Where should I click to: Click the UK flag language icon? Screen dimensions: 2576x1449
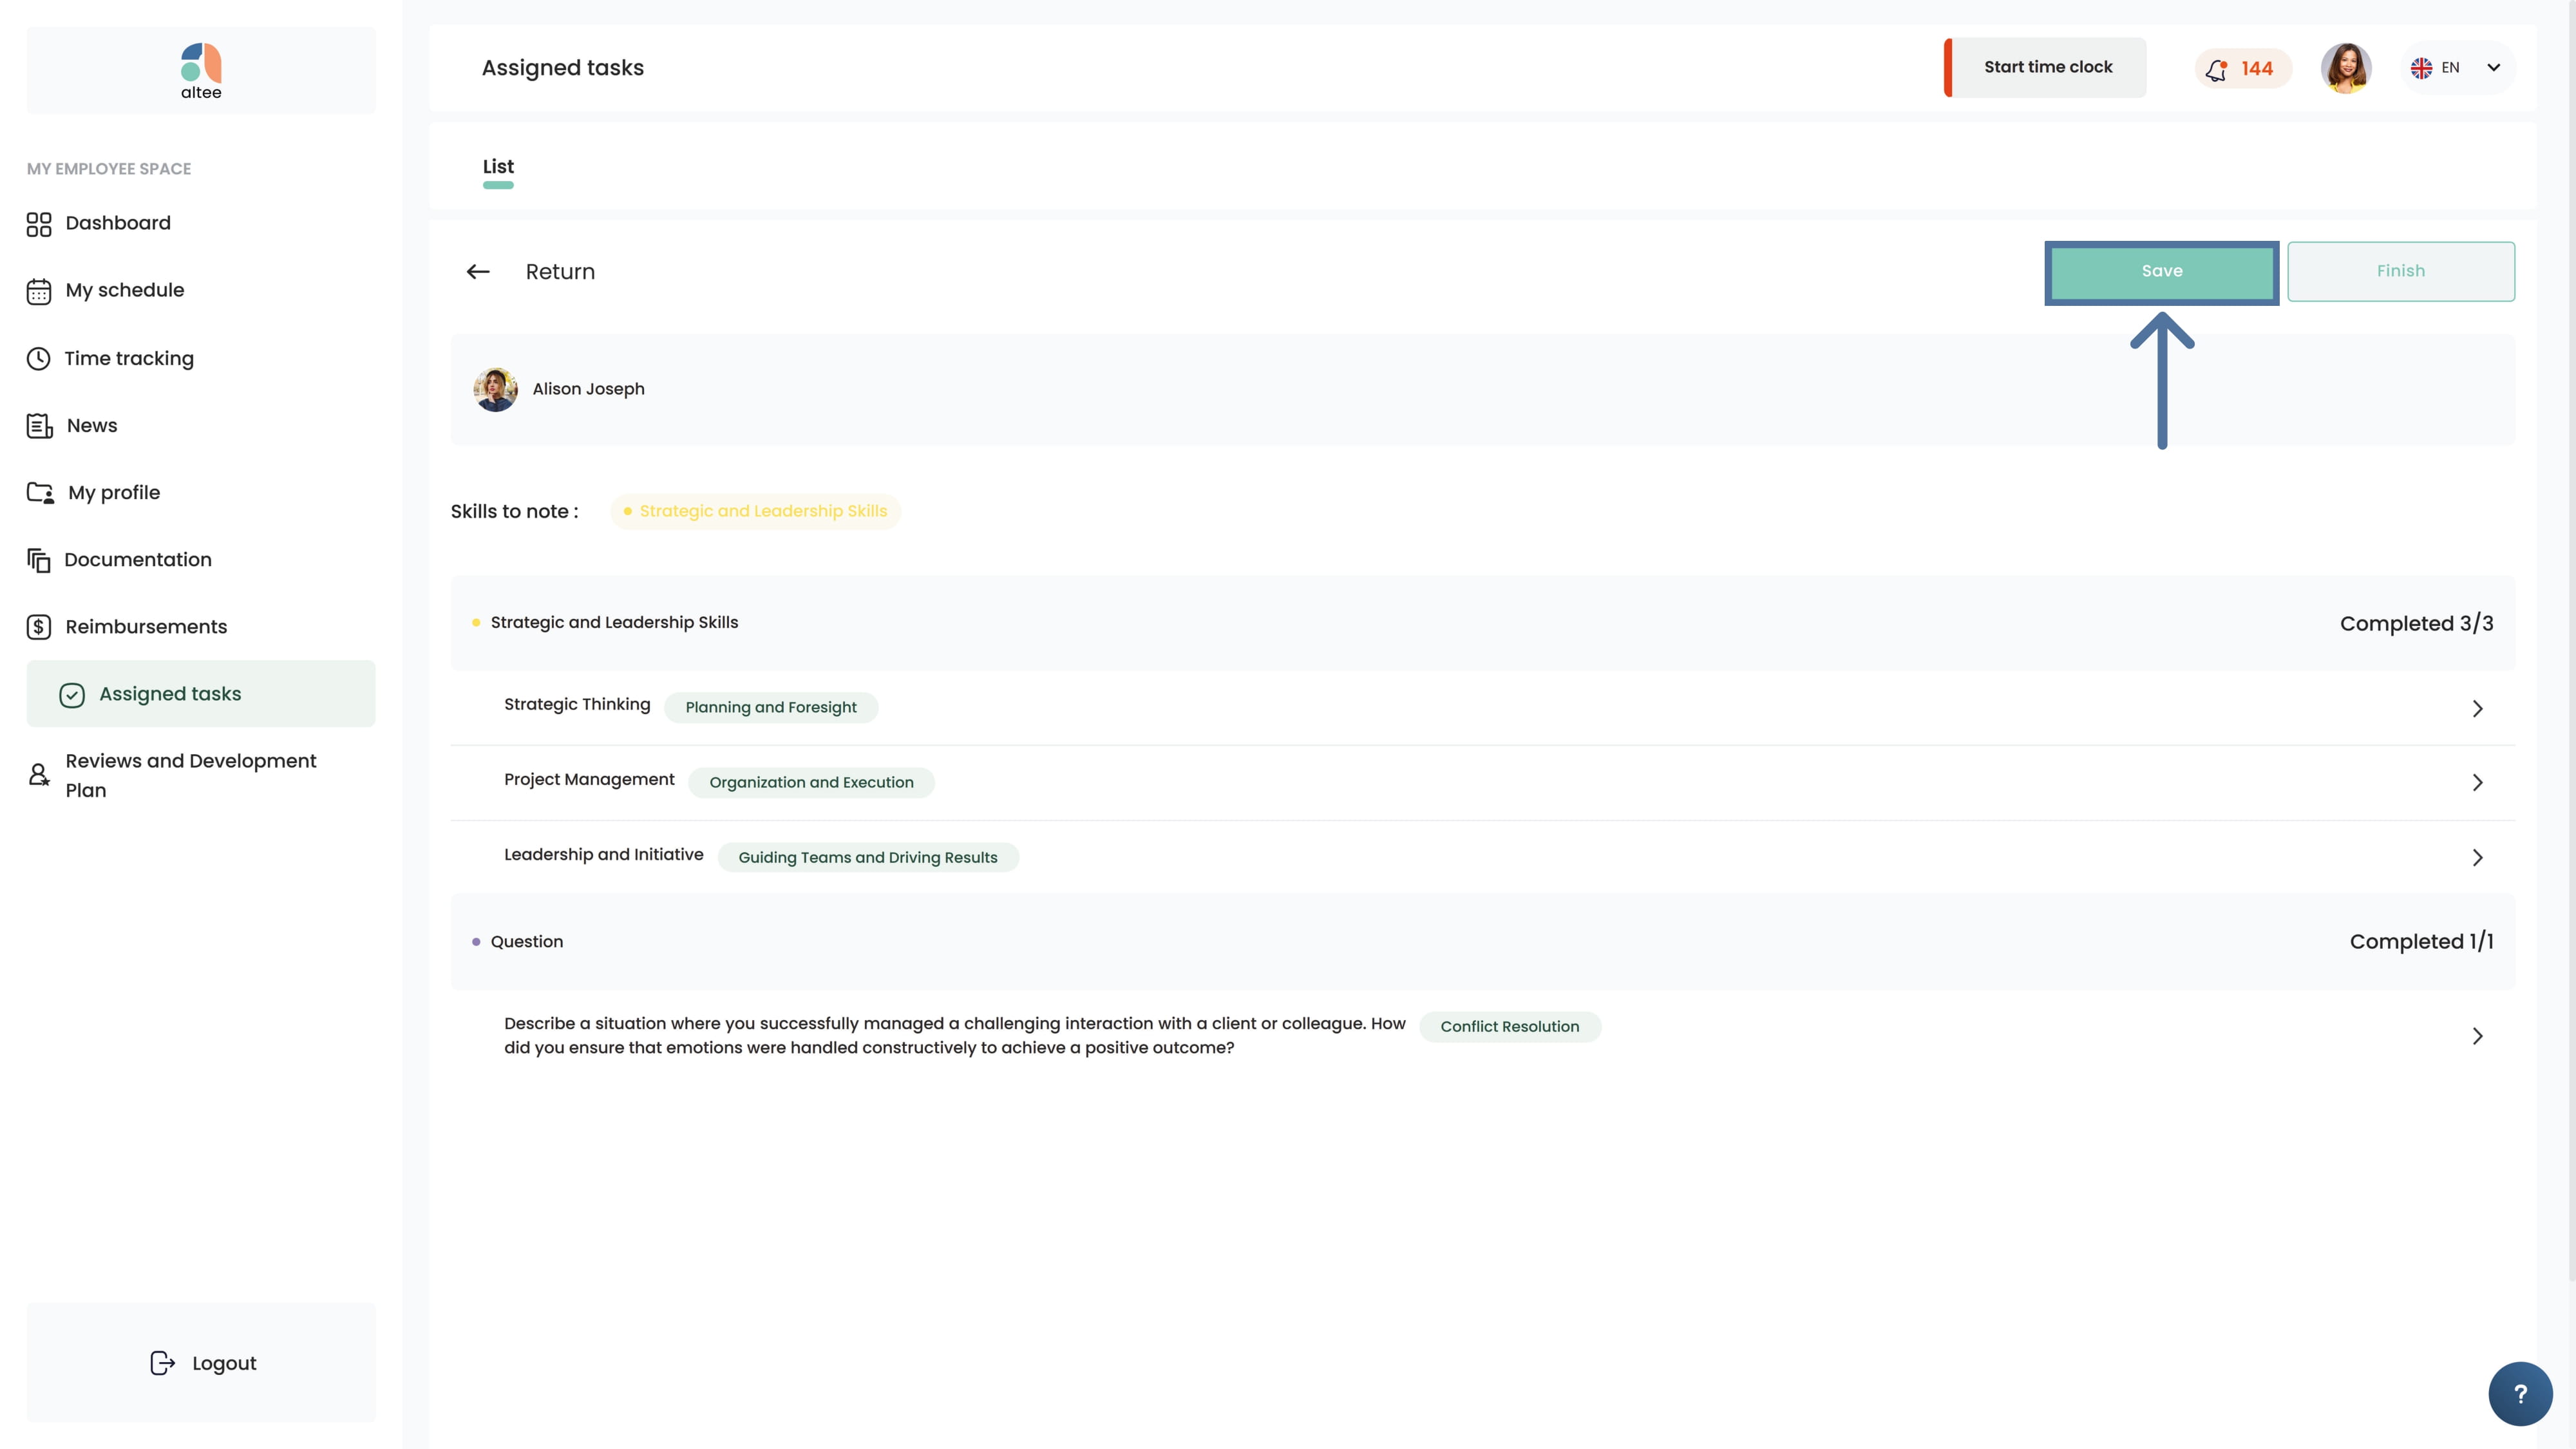(2421, 68)
